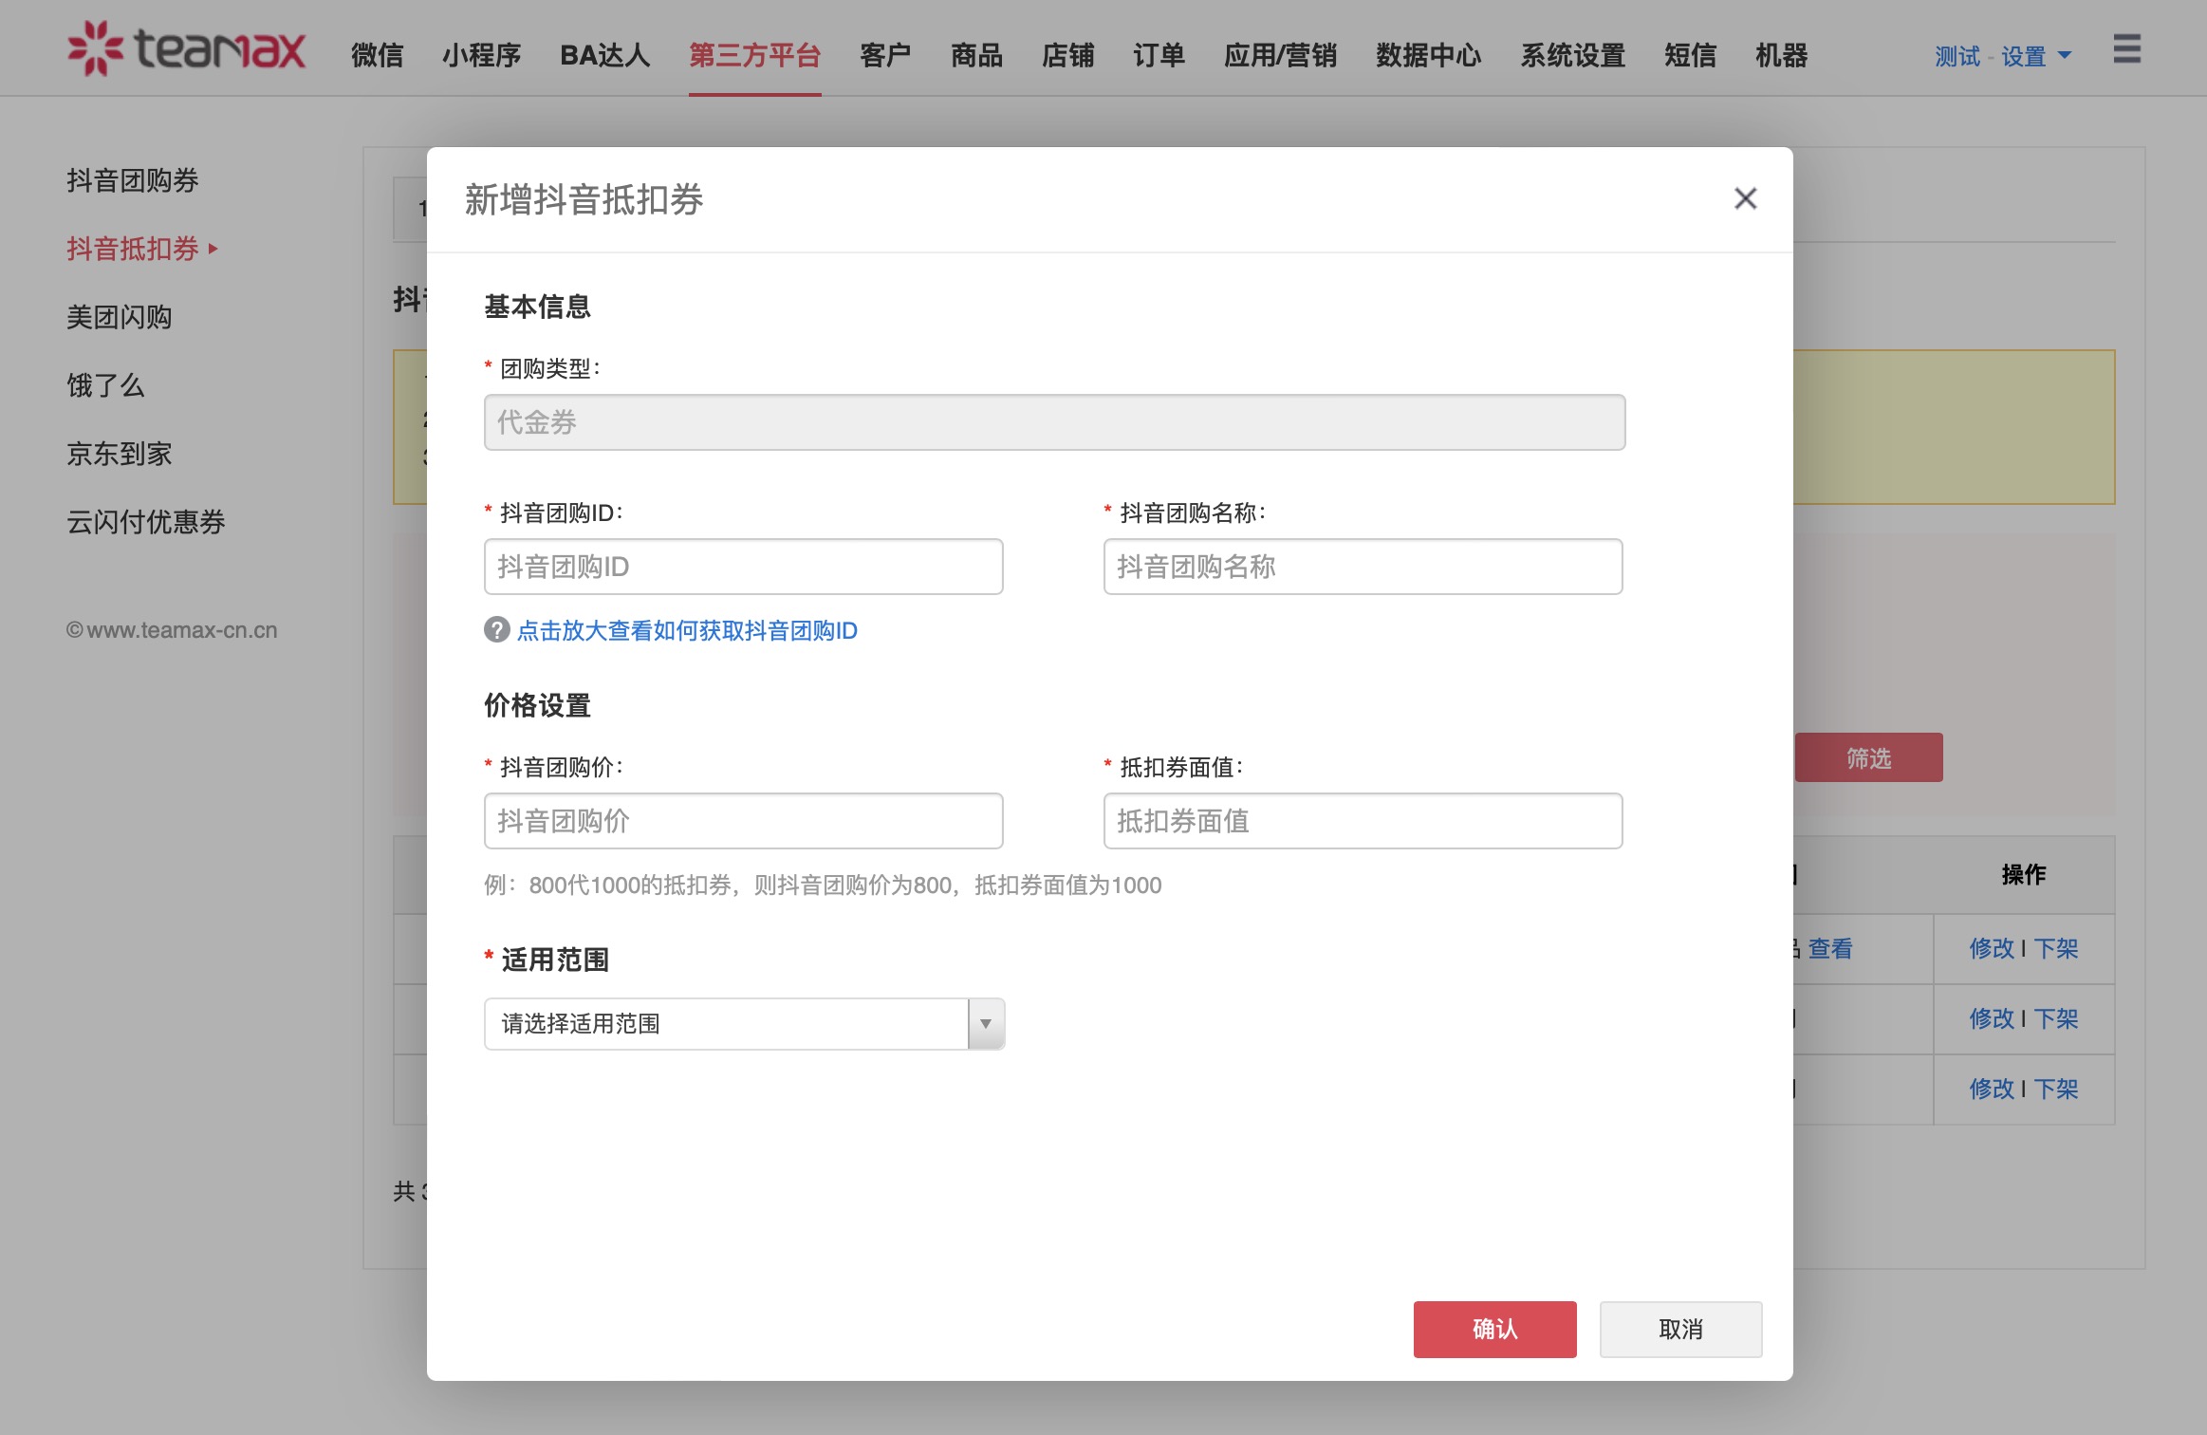Select 抖音团购券 in the left sidebar
The width and height of the screenshot is (2207, 1435).
click(133, 180)
